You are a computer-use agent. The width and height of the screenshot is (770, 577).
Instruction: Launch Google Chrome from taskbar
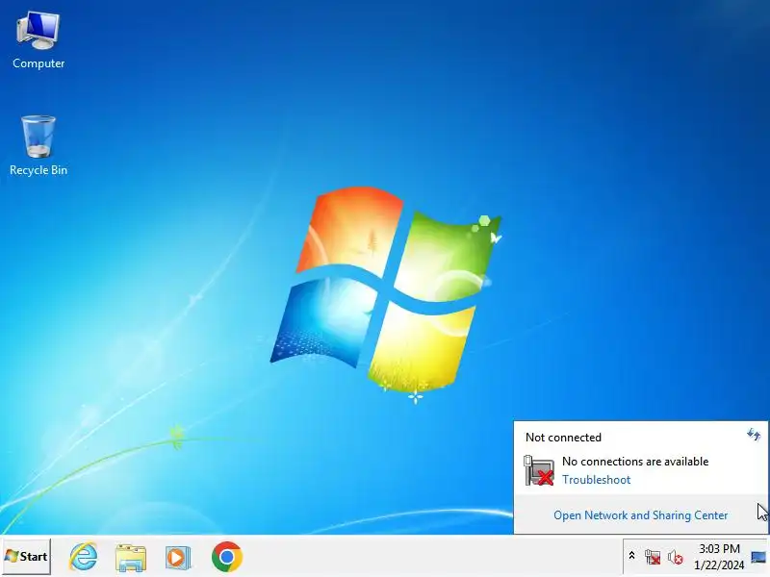[227, 557]
